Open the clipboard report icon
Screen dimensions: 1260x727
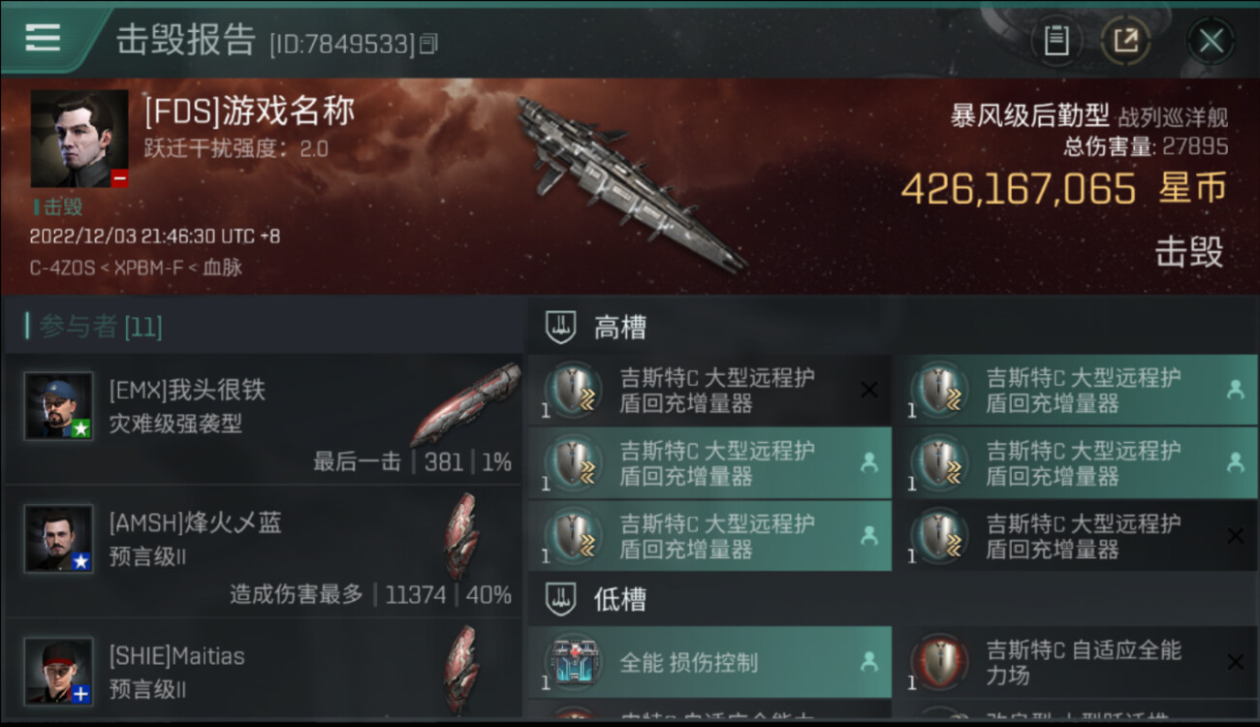click(x=1055, y=41)
